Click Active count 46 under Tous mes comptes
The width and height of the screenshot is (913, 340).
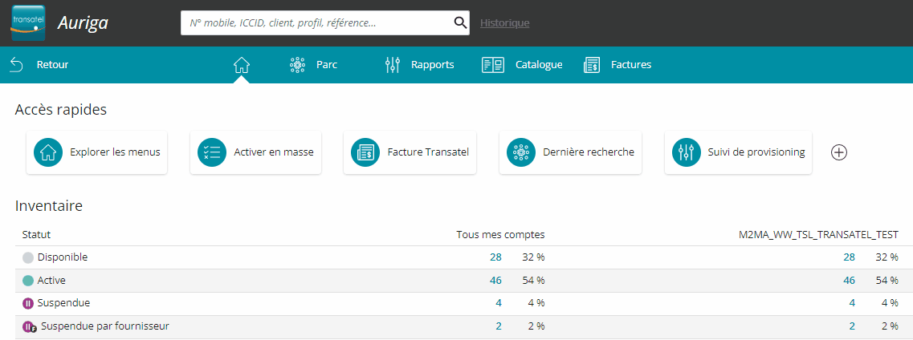[495, 280]
